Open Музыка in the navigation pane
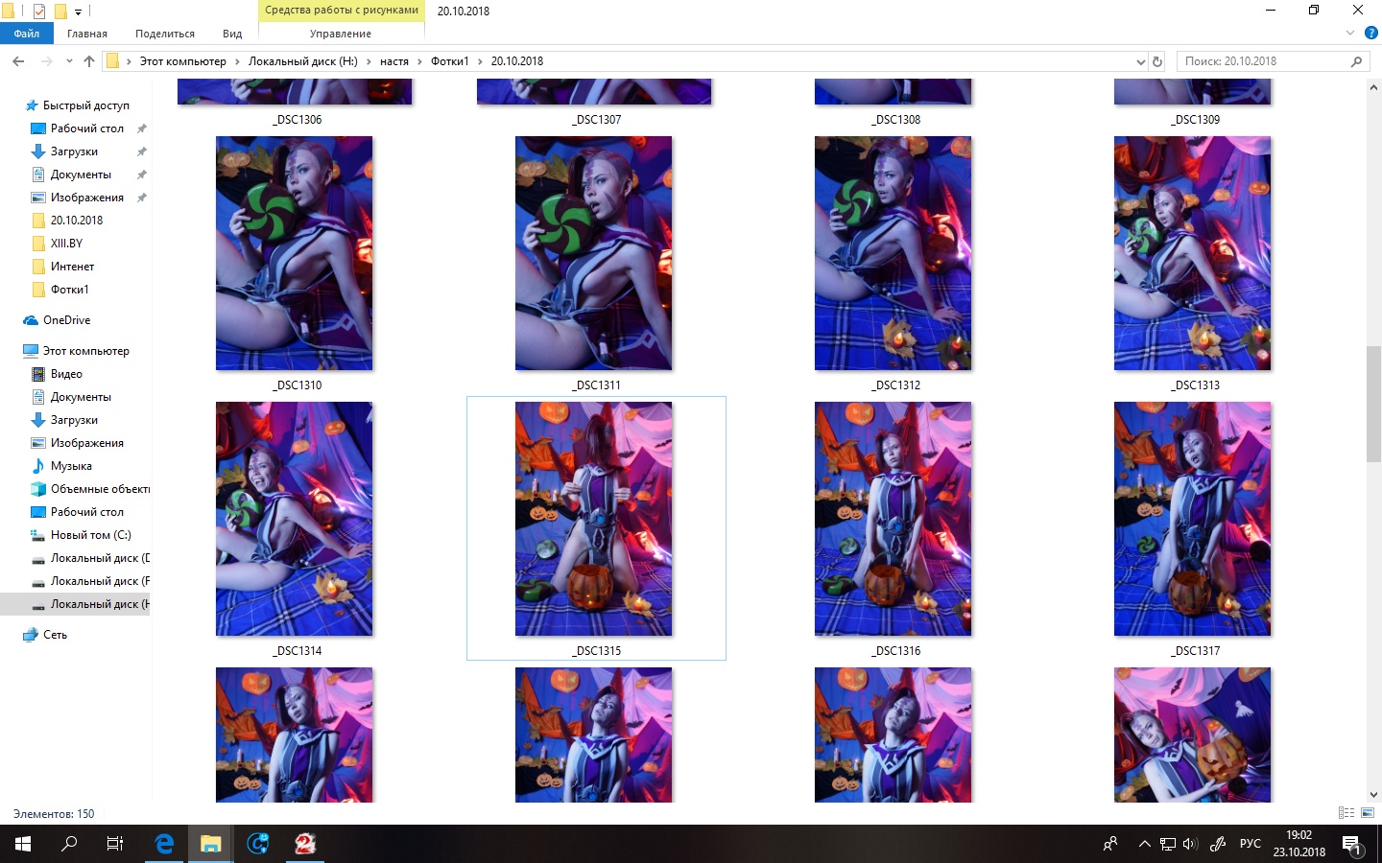Image resolution: width=1382 pixels, height=863 pixels. 72,466
